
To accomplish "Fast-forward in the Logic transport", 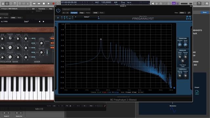I will 39,4.
